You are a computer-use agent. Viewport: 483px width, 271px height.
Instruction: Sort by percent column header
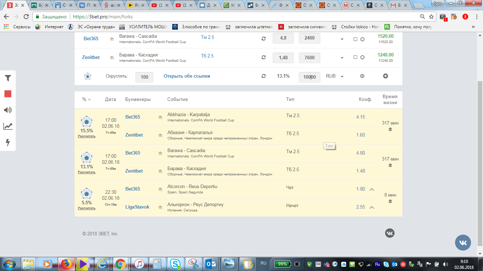[87, 100]
